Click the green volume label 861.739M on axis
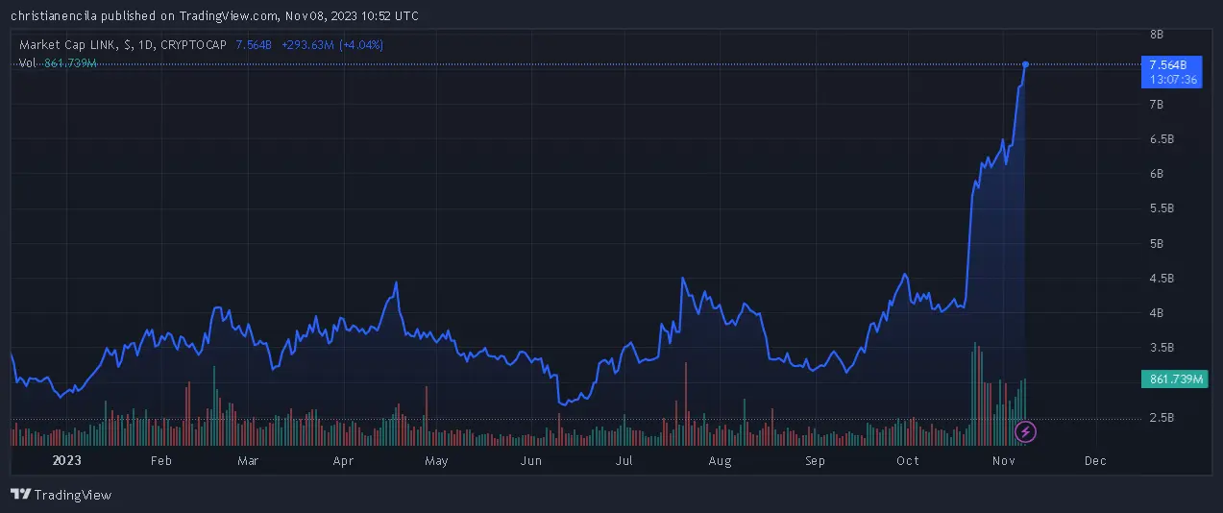The height and width of the screenshot is (513, 1223). pyautogui.click(x=1173, y=379)
